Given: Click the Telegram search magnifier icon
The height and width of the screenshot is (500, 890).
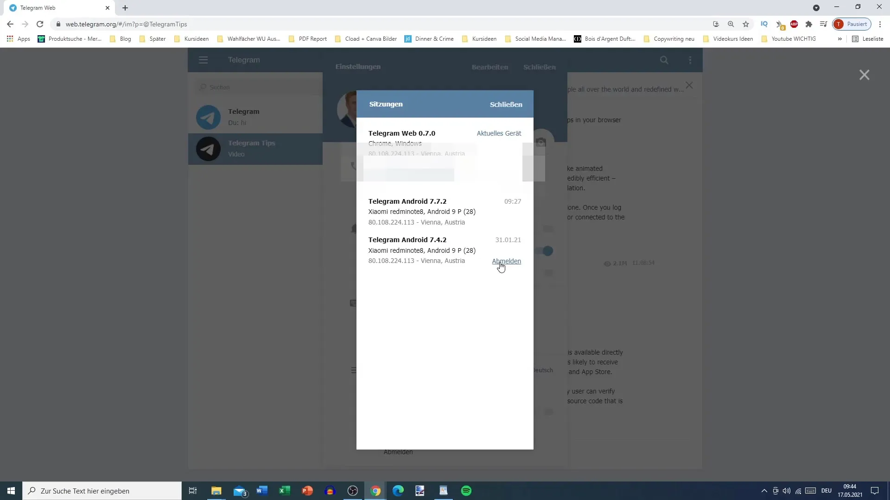Looking at the screenshot, I should tap(664, 60).
